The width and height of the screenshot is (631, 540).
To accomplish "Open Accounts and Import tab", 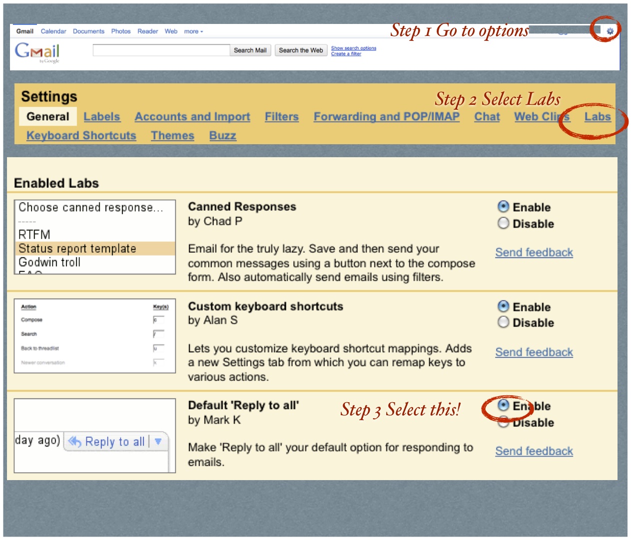I will (x=192, y=117).
